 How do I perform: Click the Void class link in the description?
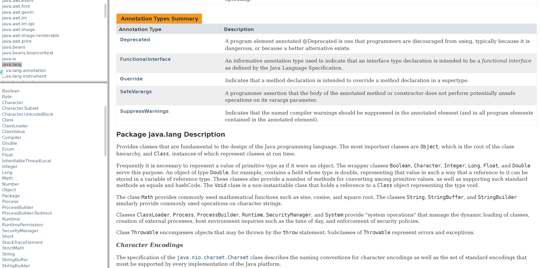220,185
